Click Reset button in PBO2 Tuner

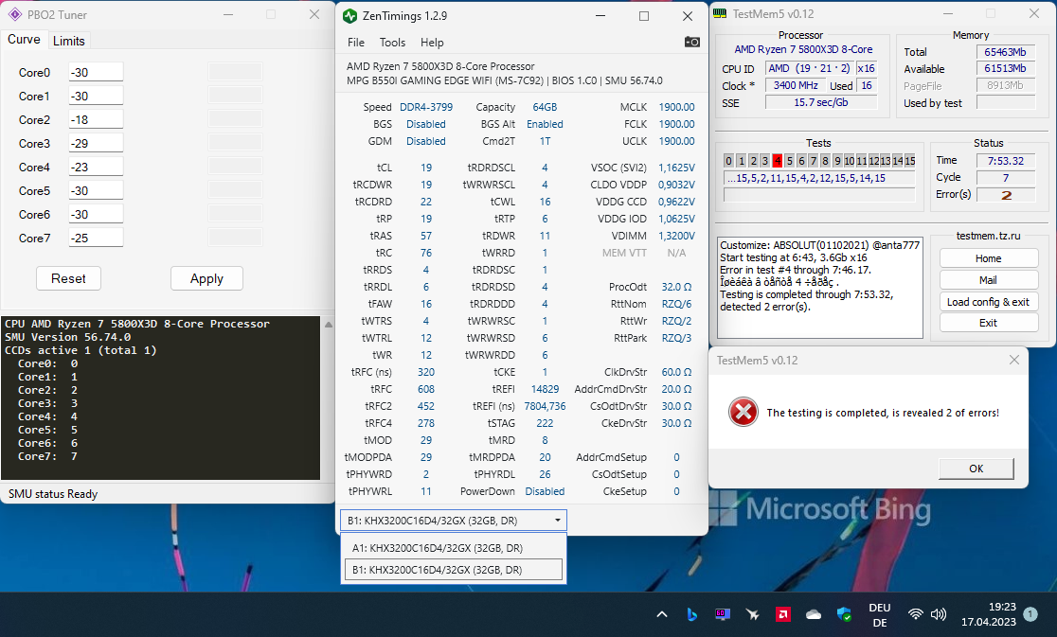coord(68,278)
